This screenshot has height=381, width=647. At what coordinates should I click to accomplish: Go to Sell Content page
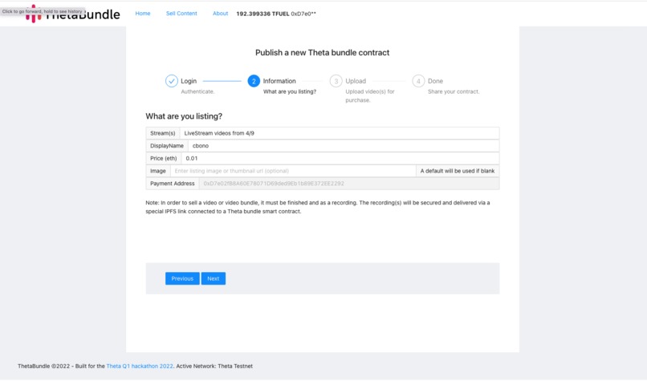(x=181, y=14)
